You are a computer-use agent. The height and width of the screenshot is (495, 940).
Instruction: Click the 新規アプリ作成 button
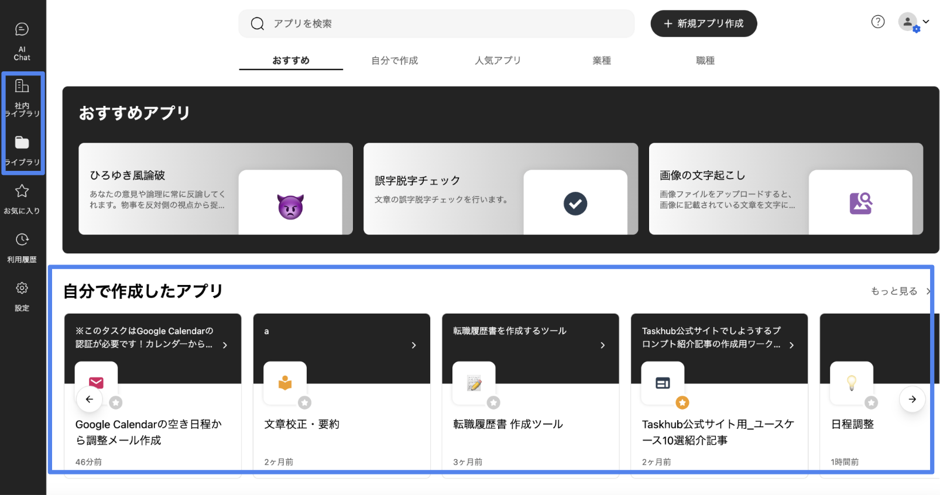(703, 23)
